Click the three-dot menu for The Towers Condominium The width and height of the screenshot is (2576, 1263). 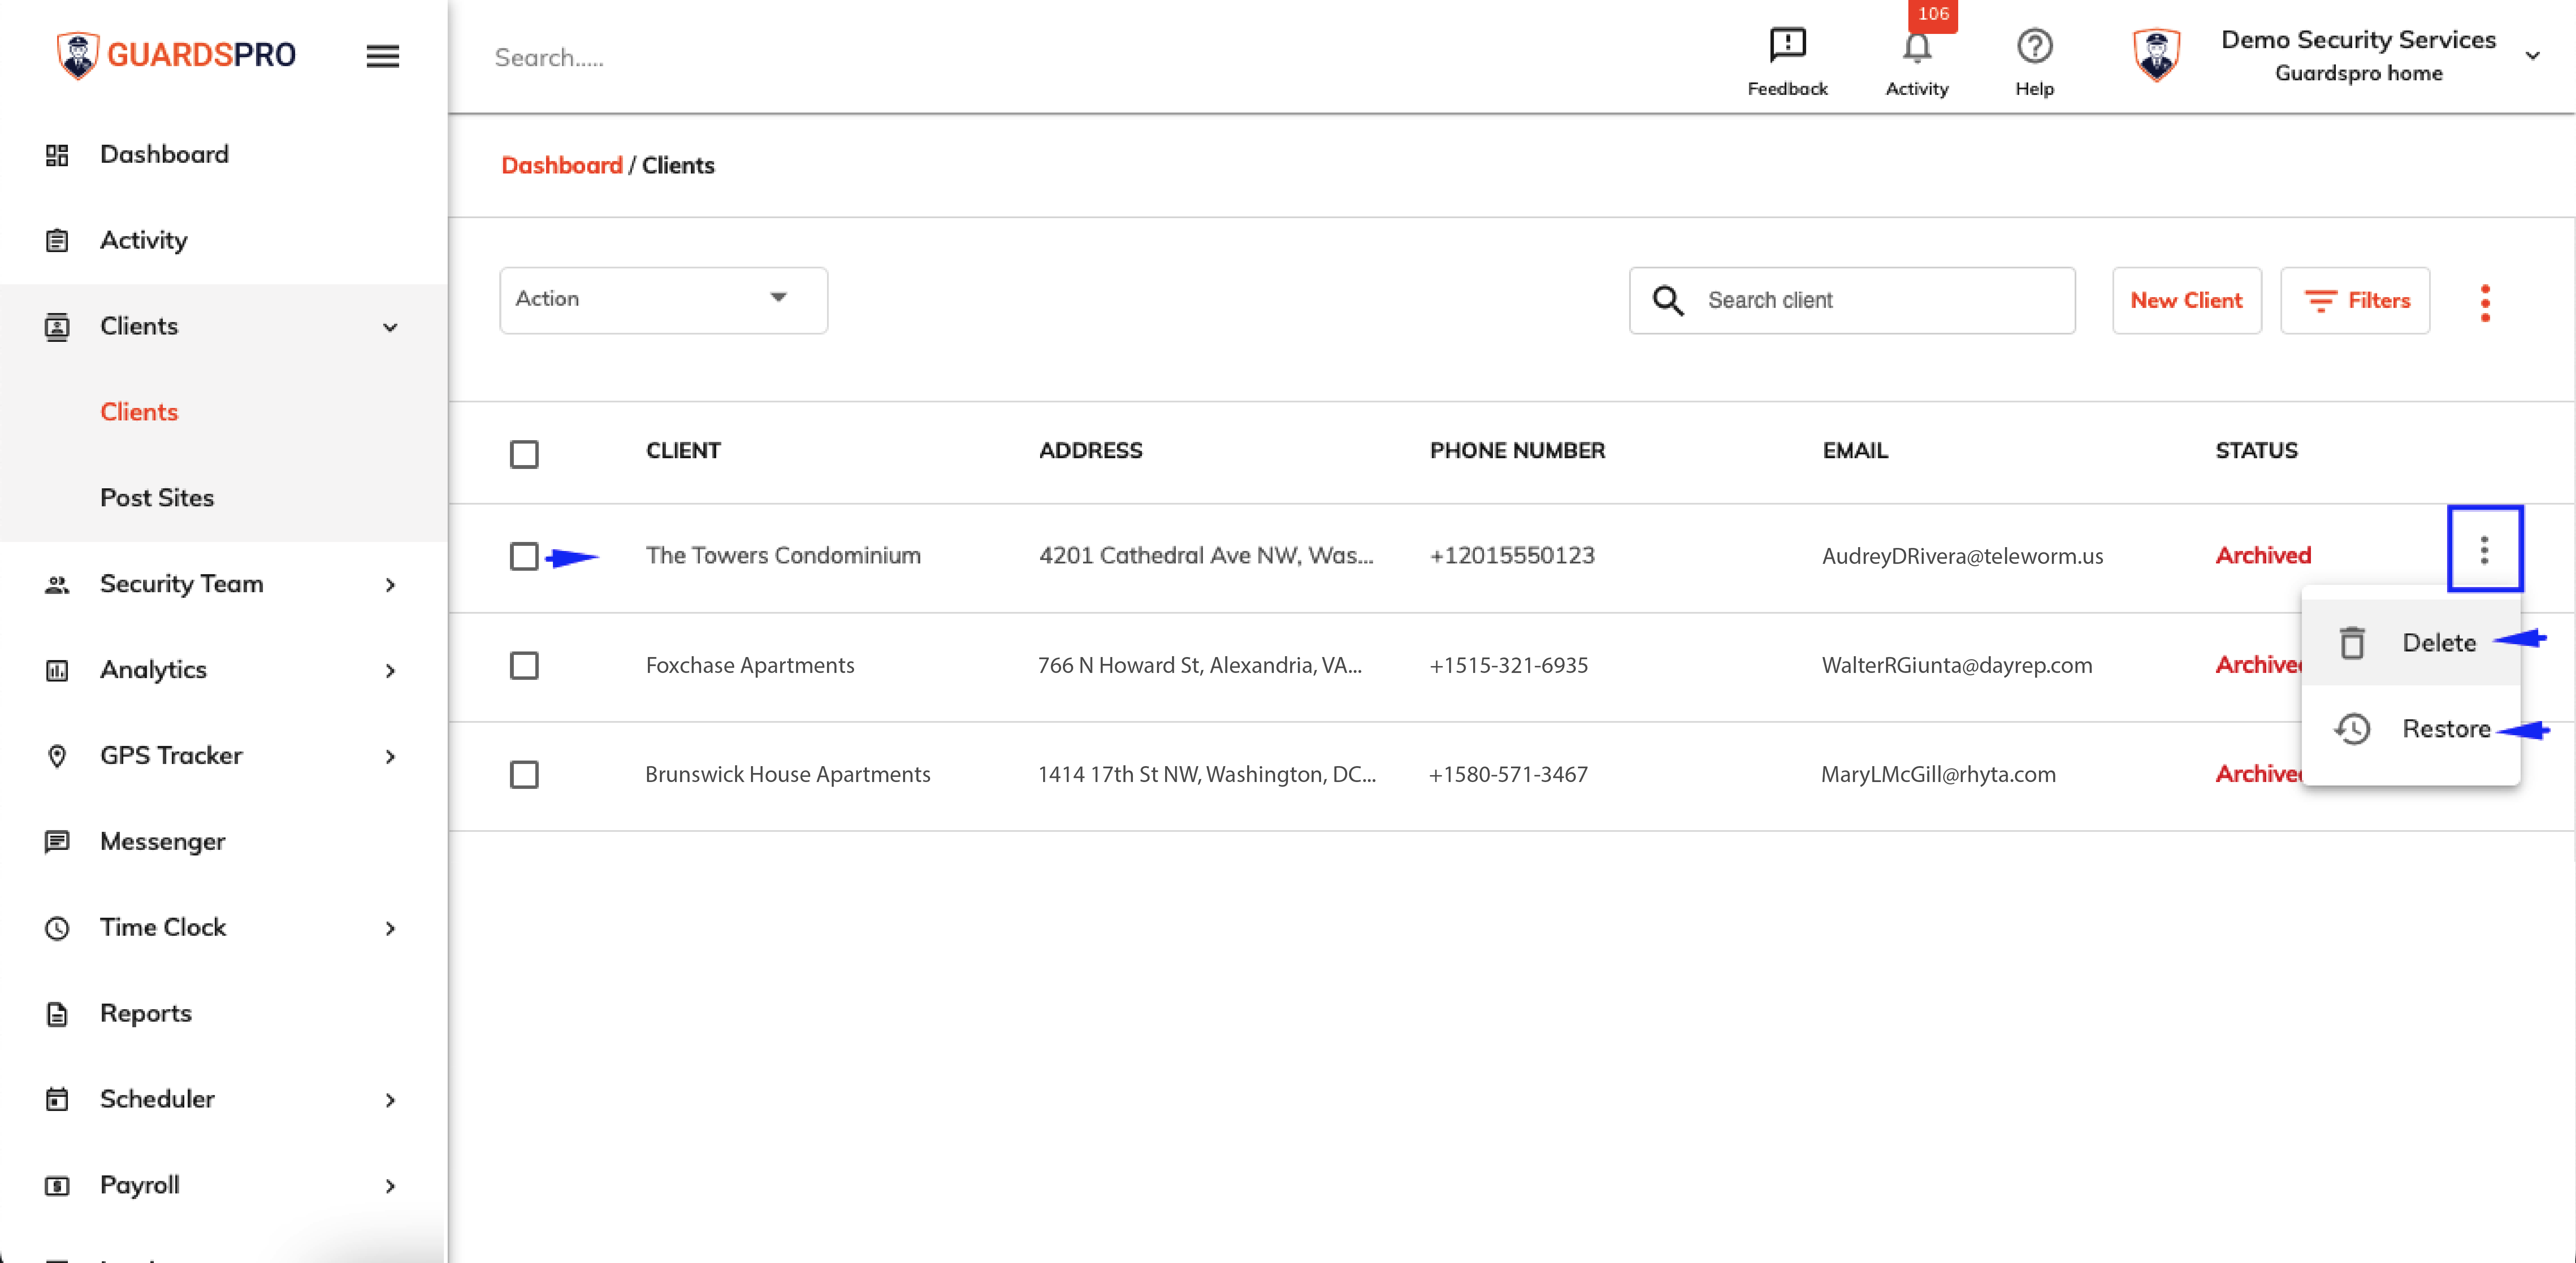(2484, 550)
